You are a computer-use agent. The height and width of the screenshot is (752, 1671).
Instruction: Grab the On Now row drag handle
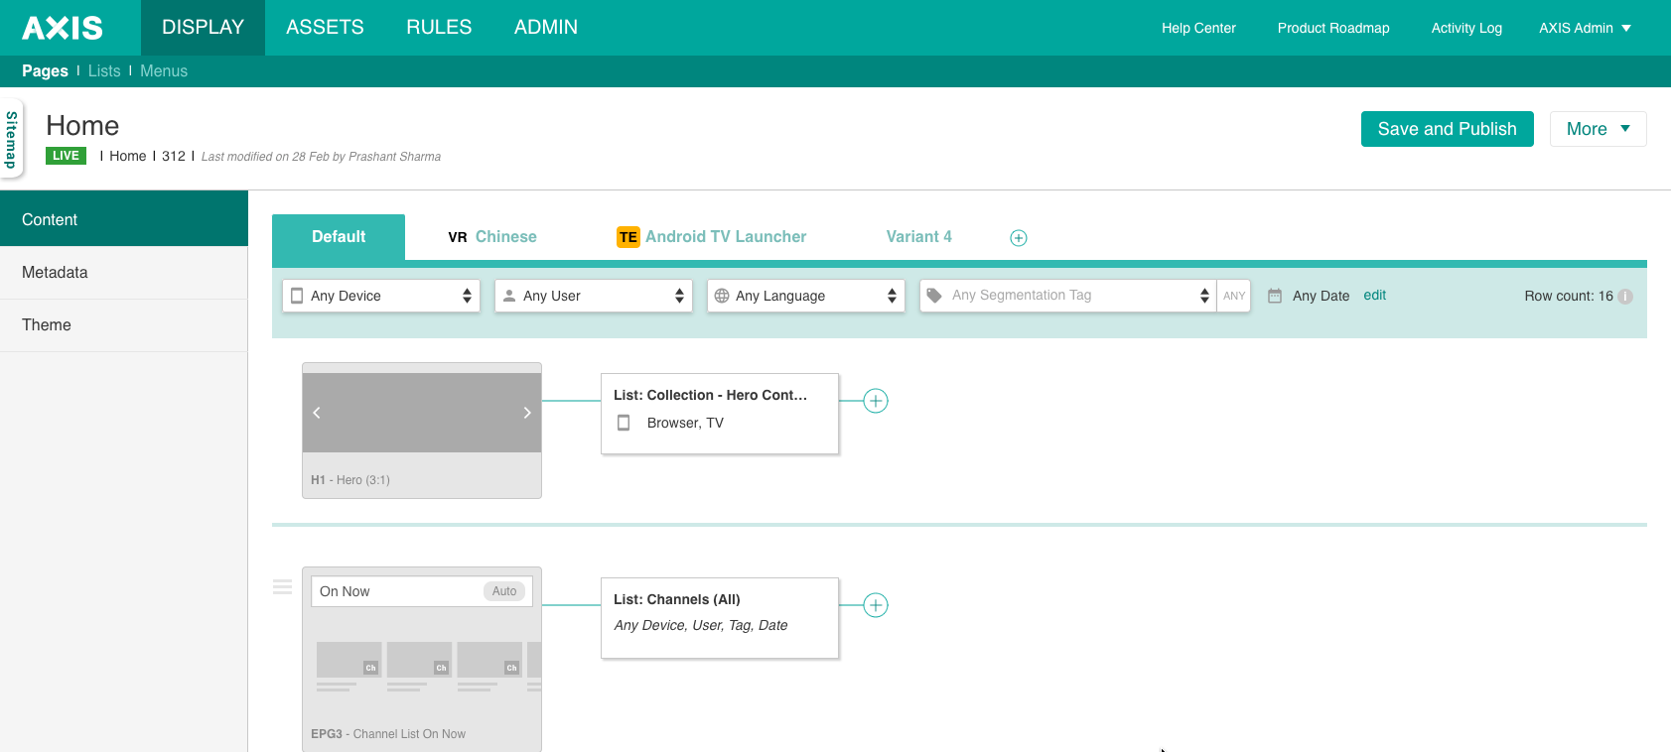click(283, 587)
